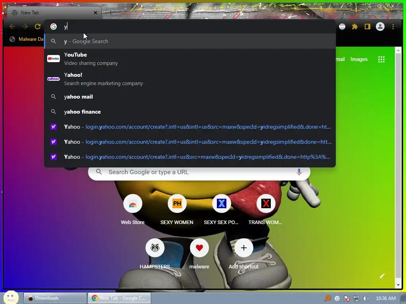Click the browser forward arrow

(x=25, y=27)
